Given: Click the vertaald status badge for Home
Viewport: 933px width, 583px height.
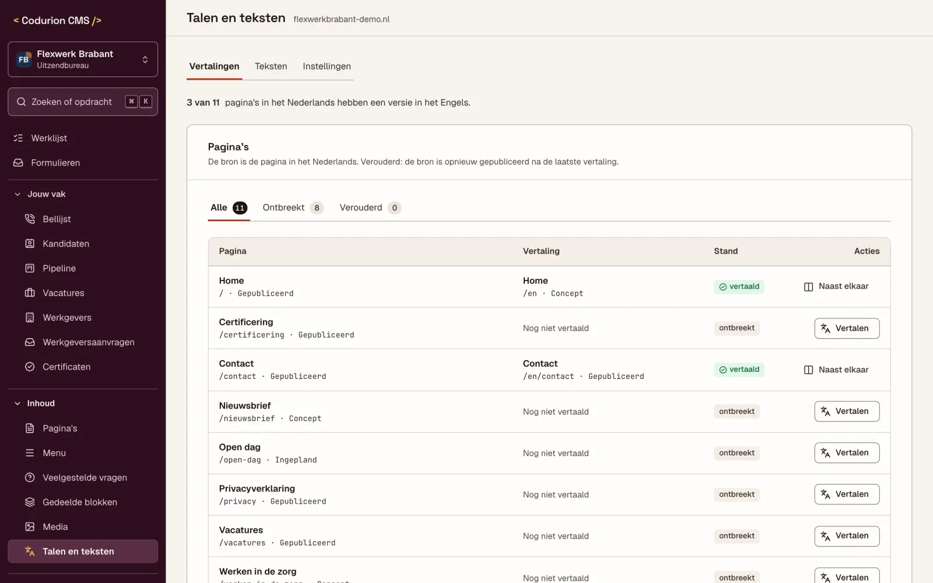Looking at the screenshot, I should [x=739, y=287].
